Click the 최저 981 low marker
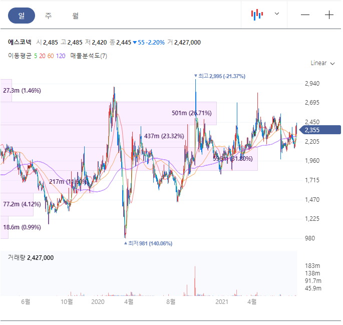 (x=148, y=243)
